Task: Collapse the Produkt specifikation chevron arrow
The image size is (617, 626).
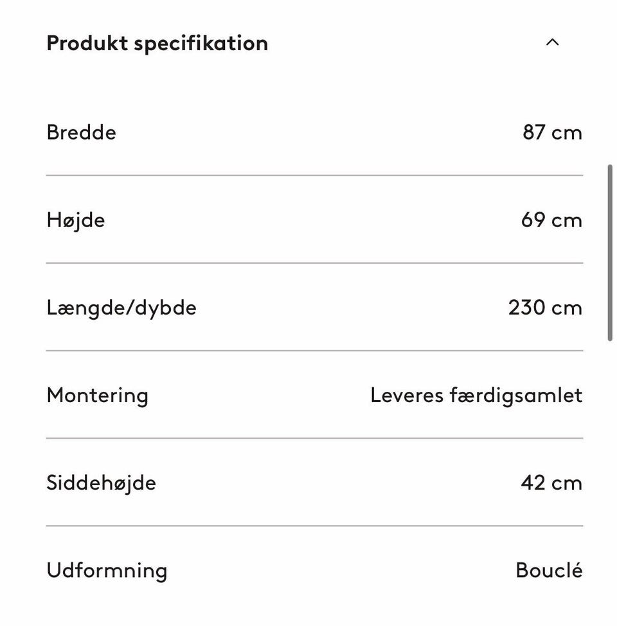Action: pyautogui.click(x=552, y=42)
